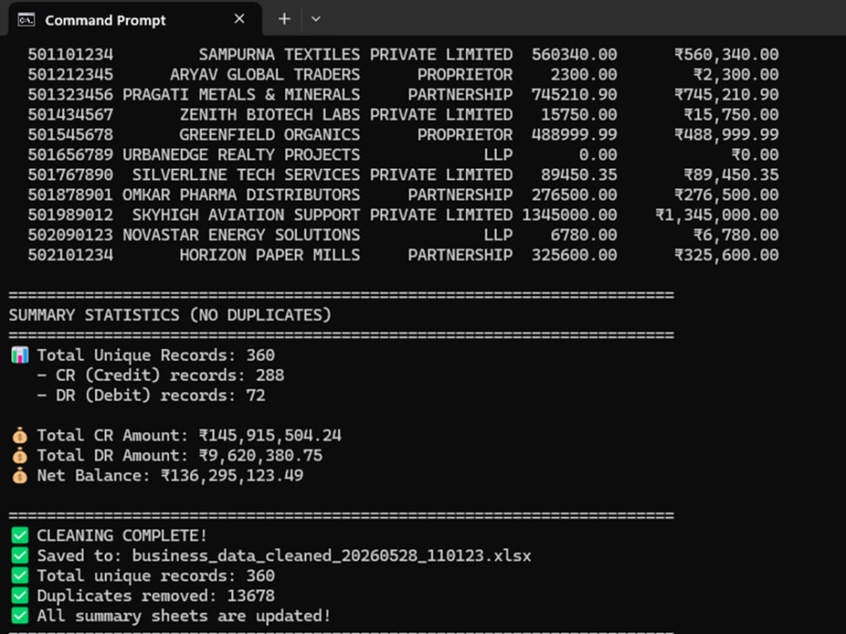This screenshot has height=634, width=846.
Task: Click business_data_cleaned_20260528_110123.xlsx filename
Action: 332,555
